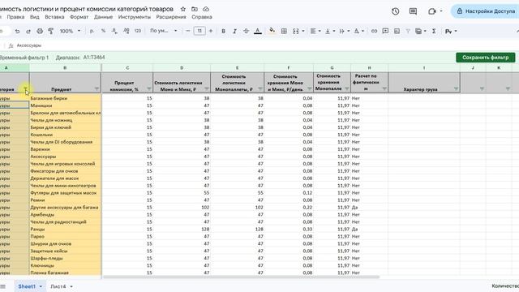Decrease decimal places
This screenshot has width=519, height=292.
114,31
